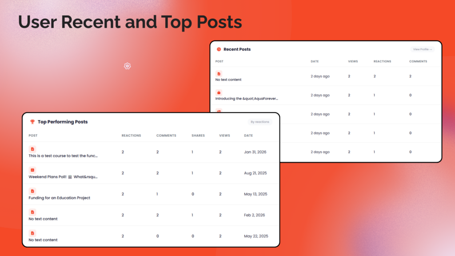Open the Weekend Plans Poll post
The width and height of the screenshot is (455, 256).
pos(63,177)
